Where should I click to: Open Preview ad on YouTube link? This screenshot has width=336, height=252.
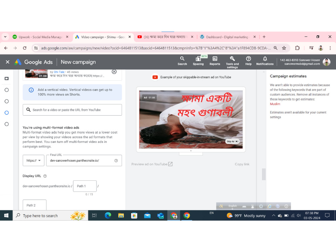pyautogui.click(x=152, y=164)
